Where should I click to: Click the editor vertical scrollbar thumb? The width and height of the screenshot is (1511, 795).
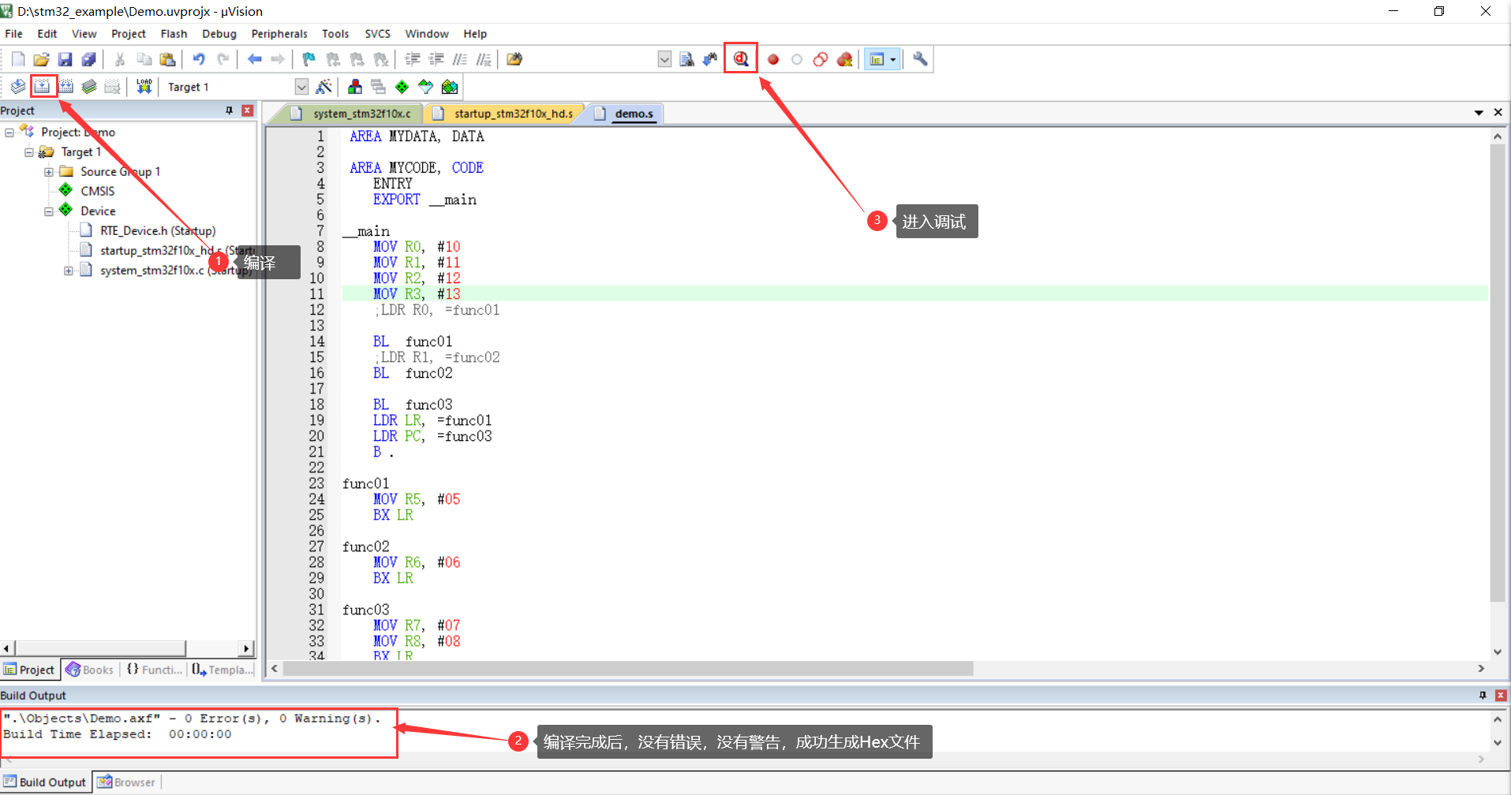point(1497,373)
